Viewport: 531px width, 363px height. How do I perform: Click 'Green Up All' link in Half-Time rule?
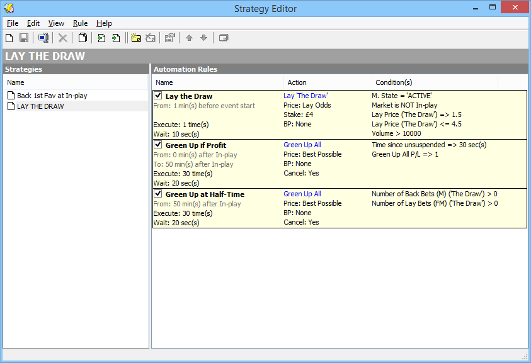[302, 194]
